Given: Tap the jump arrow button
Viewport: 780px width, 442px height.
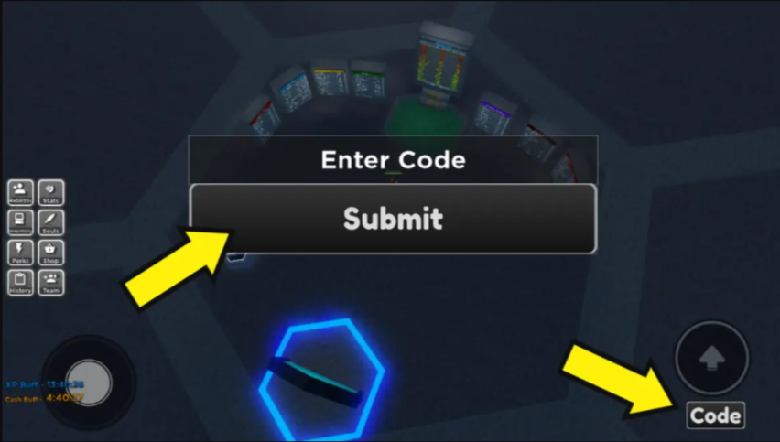Looking at the screenshot, I should coord(712,358).
